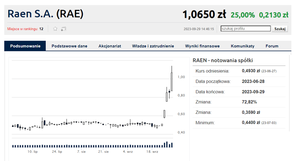
Task: Select the 7. sie date axis label
Action: coord(81,151)
